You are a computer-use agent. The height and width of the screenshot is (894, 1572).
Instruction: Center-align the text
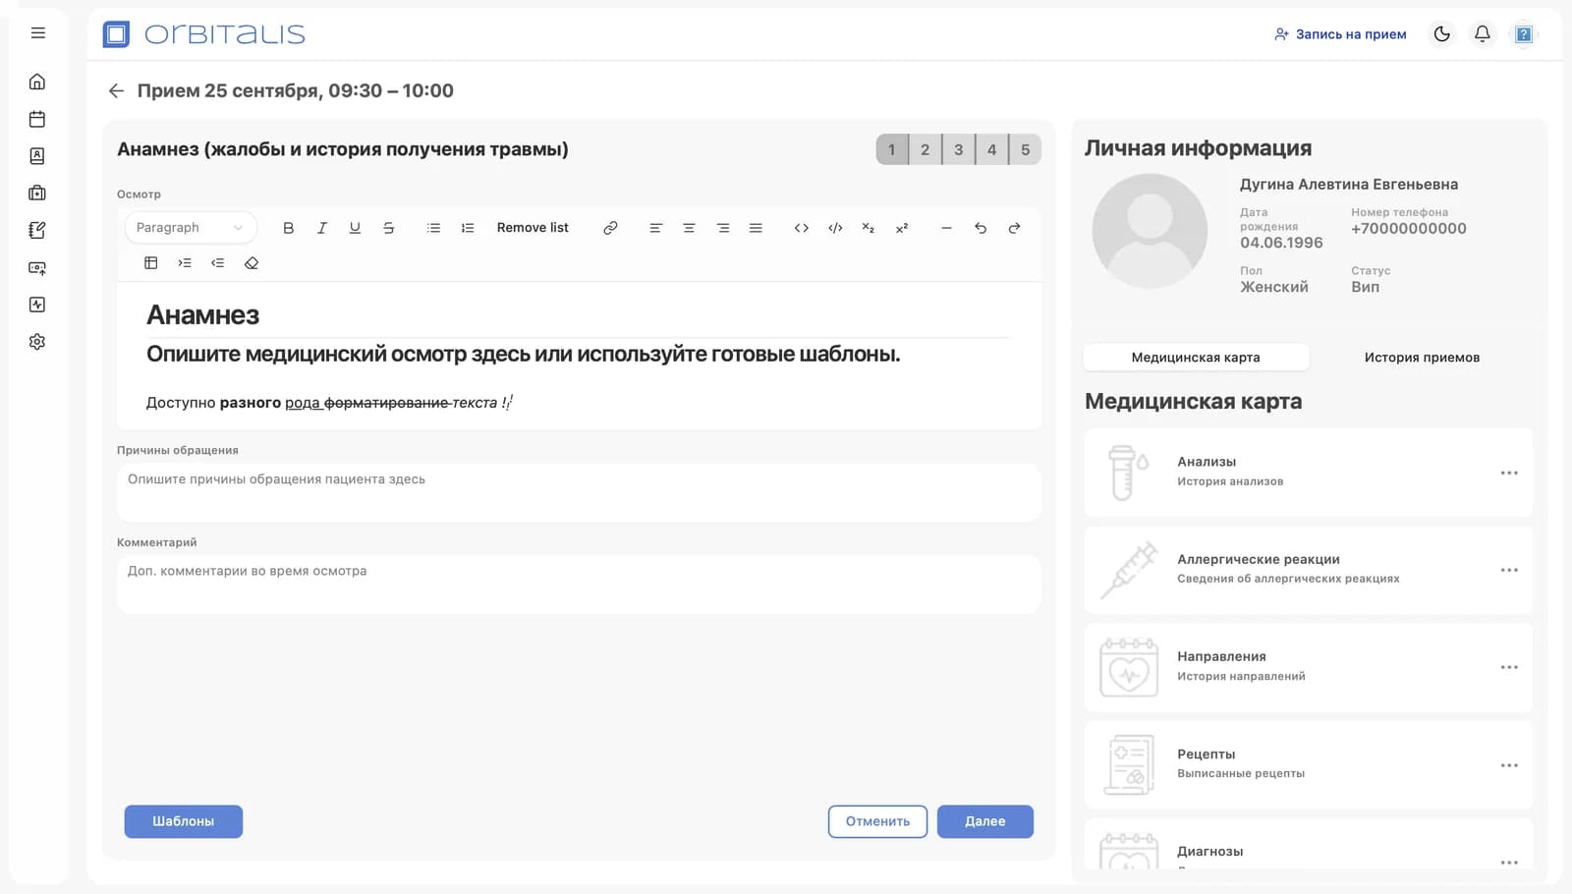pyautogui.click(x=689, y=228)
